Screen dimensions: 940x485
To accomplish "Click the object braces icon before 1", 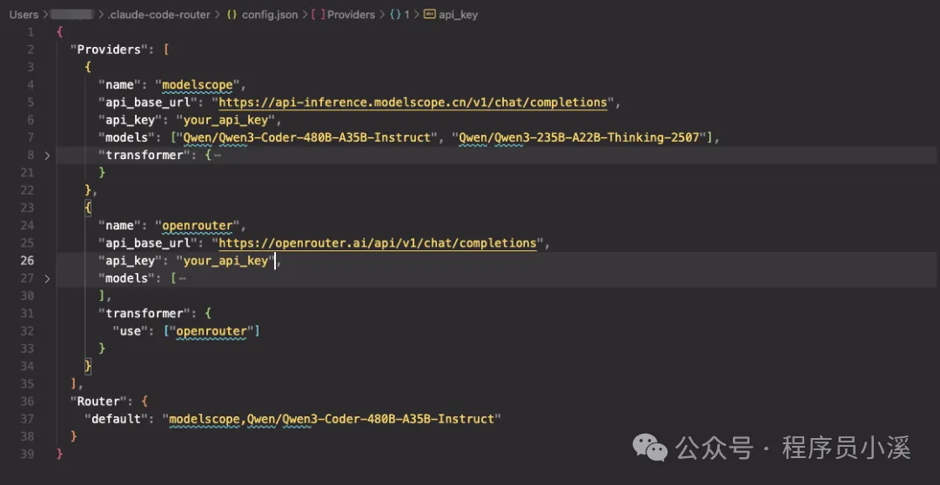I will (x=395, y=15).
